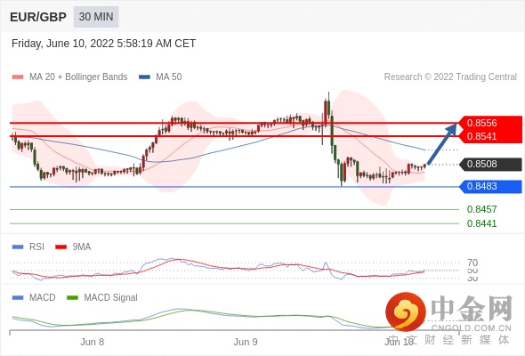Click the 0.8457 green support label

[481, 209]
